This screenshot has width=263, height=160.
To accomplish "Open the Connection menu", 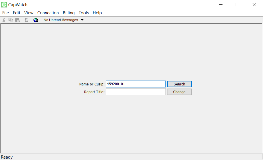I will pyautogui.click(x=48, y=13).
